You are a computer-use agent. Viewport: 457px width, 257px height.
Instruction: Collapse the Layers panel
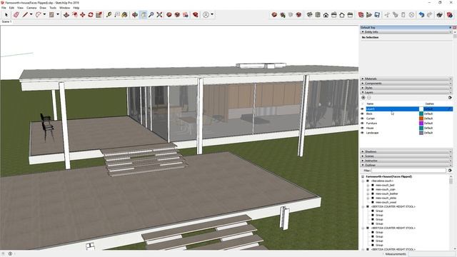click(406, 92)
